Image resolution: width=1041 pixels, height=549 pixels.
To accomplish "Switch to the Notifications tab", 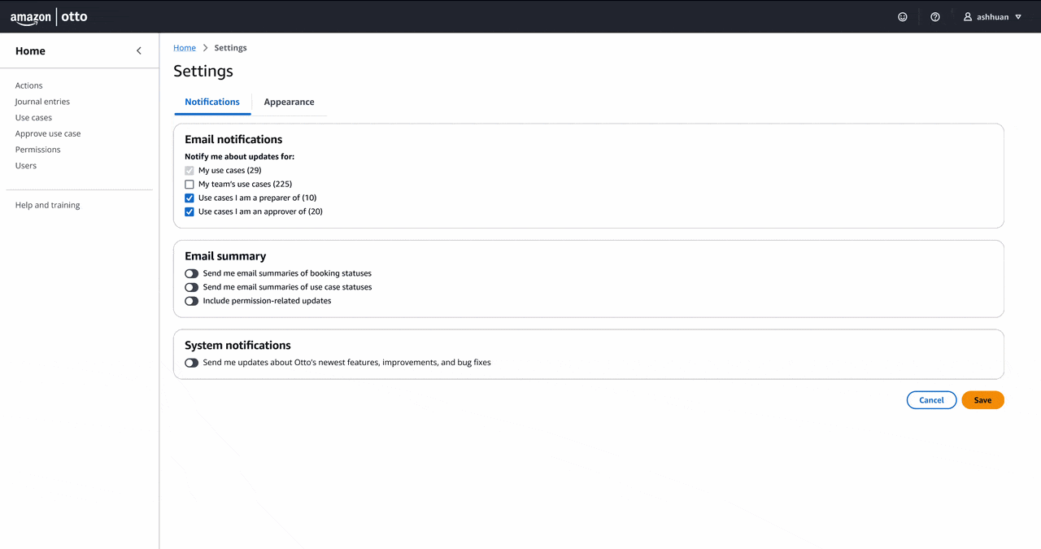I will [212, 102].
